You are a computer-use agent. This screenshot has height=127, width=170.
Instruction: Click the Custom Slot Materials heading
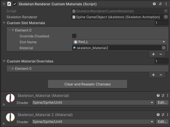point(26,23)
